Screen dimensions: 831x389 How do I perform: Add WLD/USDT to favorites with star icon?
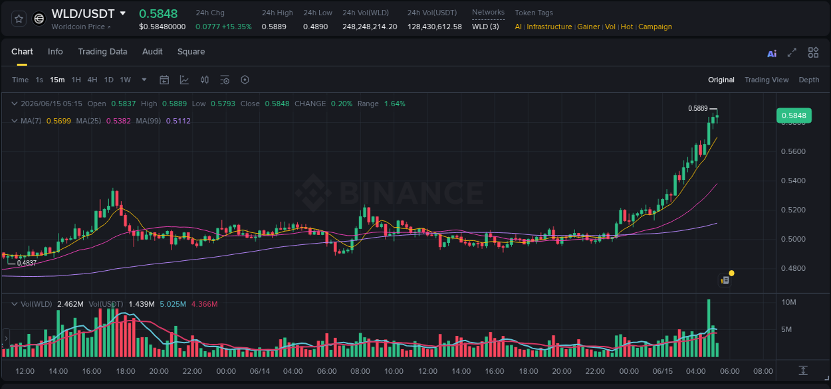click(x=19, y=19)
